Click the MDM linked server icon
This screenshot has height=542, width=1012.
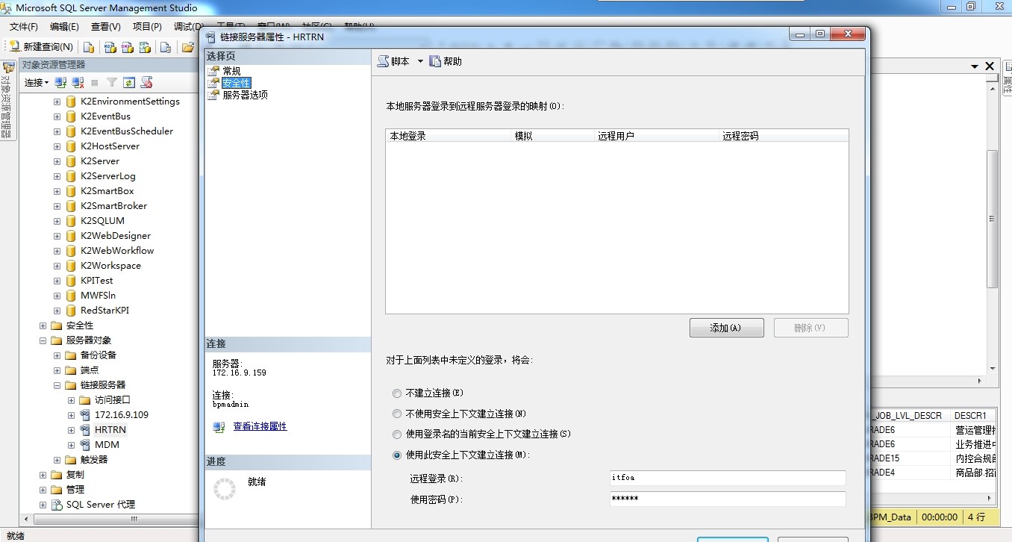(x=85, y=444)
